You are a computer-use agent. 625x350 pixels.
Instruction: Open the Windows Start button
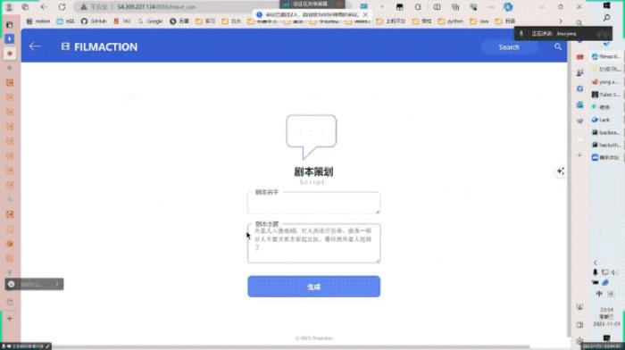click(606, 5)
